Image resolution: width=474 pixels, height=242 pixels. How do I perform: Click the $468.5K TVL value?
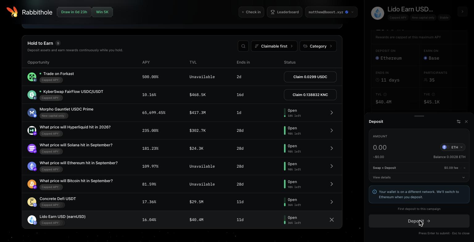197,95
